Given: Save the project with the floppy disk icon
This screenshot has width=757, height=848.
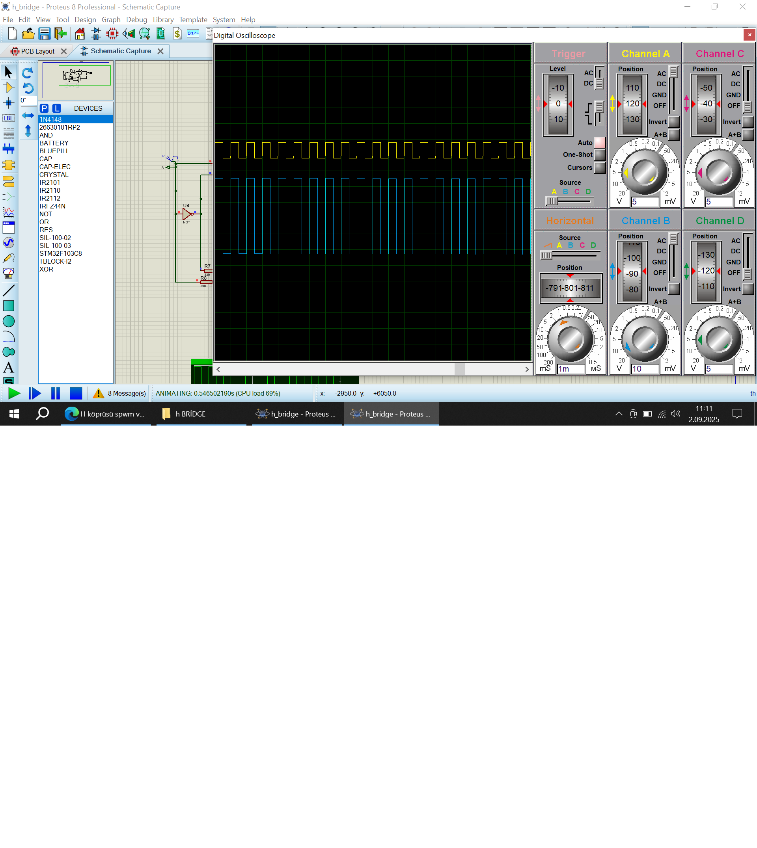Looking at the screenshot, I should [45, 33].
